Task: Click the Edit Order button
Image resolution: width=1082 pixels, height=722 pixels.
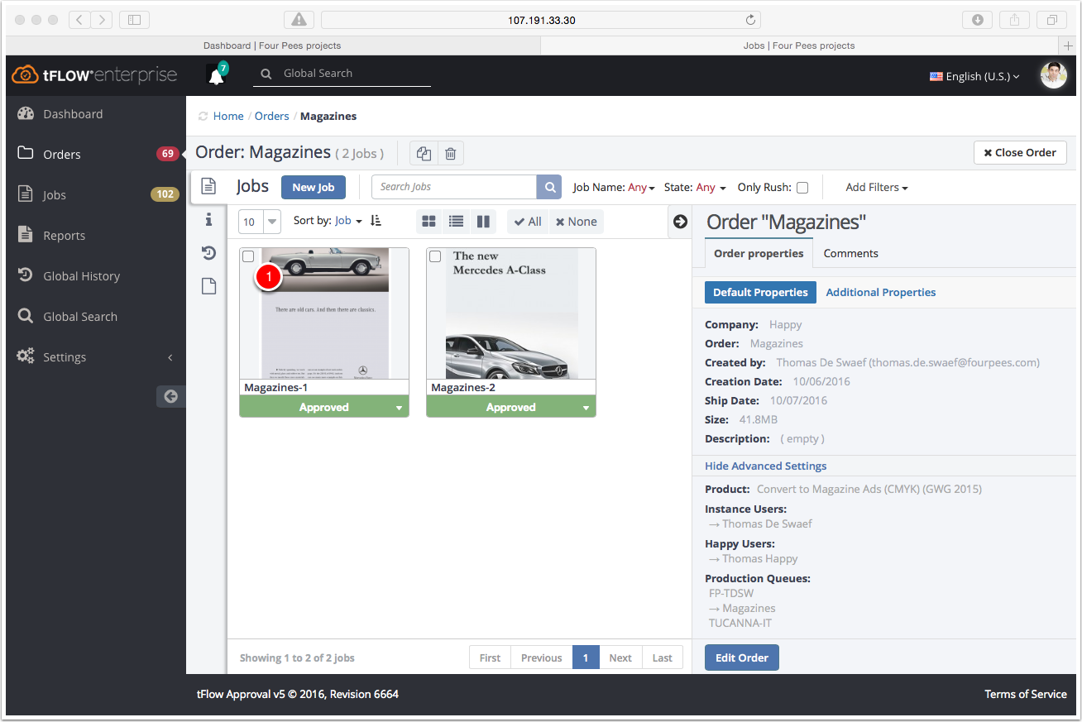Action: pos(742,657)
